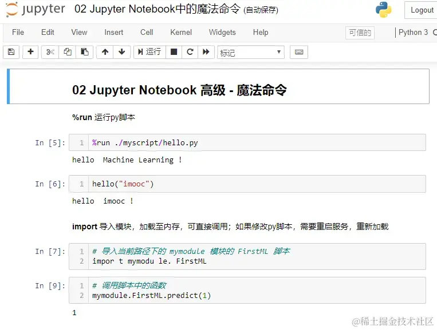Screen dimensions: 437x330
Task: Open the Cell menu
Action: coord(147,32)
